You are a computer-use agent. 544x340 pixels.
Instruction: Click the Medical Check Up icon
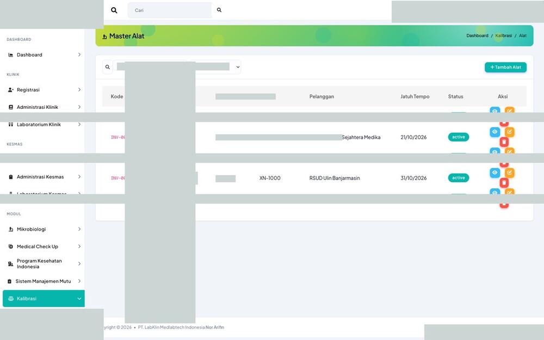click(x=11, y=246)
